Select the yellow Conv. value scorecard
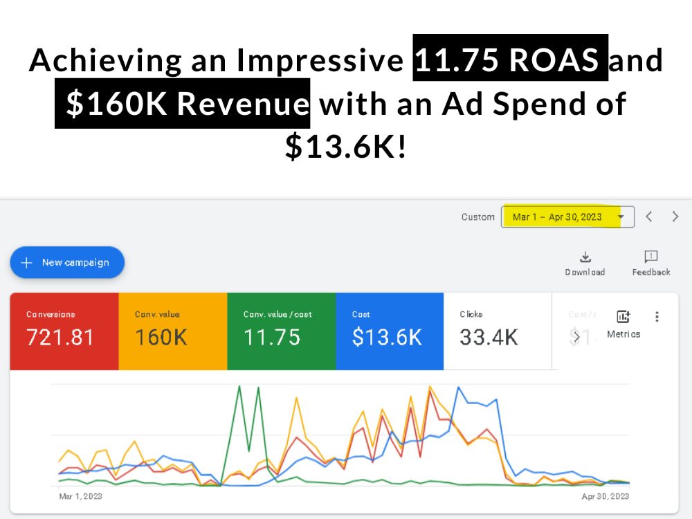 173,331
